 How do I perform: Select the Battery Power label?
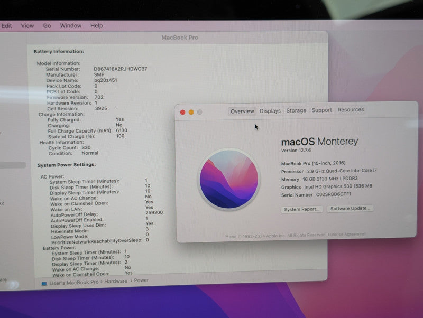[x=59, y=248]
